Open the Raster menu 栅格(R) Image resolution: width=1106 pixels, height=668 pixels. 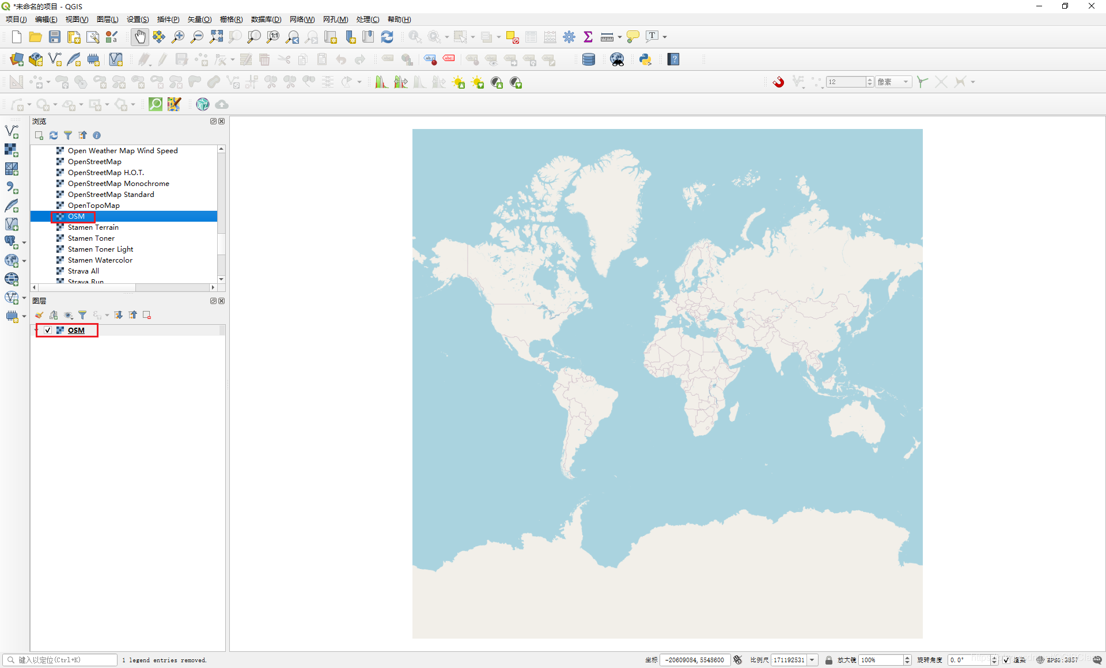pos(231,20)
